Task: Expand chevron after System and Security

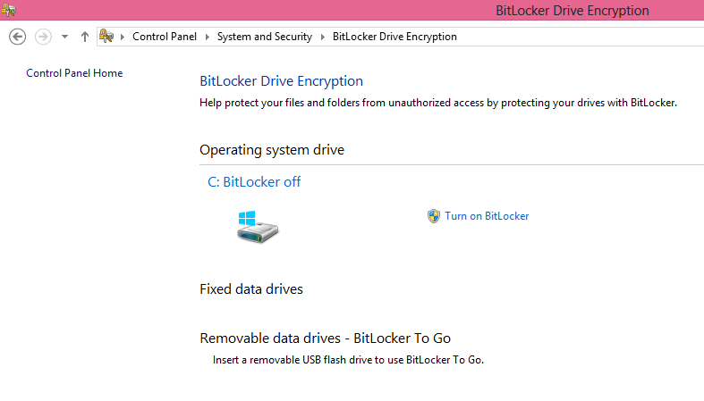Action: tap(322, 37)
